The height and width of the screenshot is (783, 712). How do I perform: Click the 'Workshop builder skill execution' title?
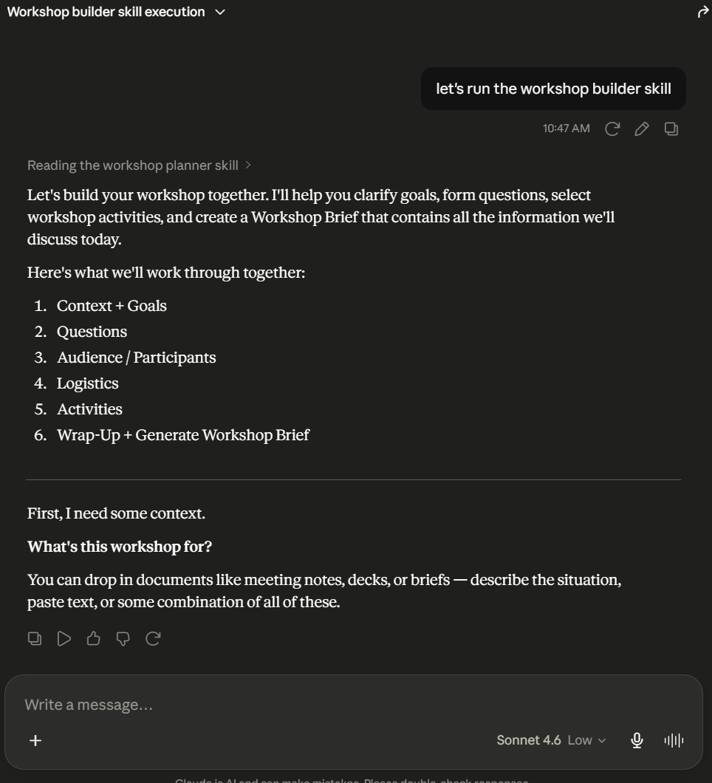click(x=106, y=12)
